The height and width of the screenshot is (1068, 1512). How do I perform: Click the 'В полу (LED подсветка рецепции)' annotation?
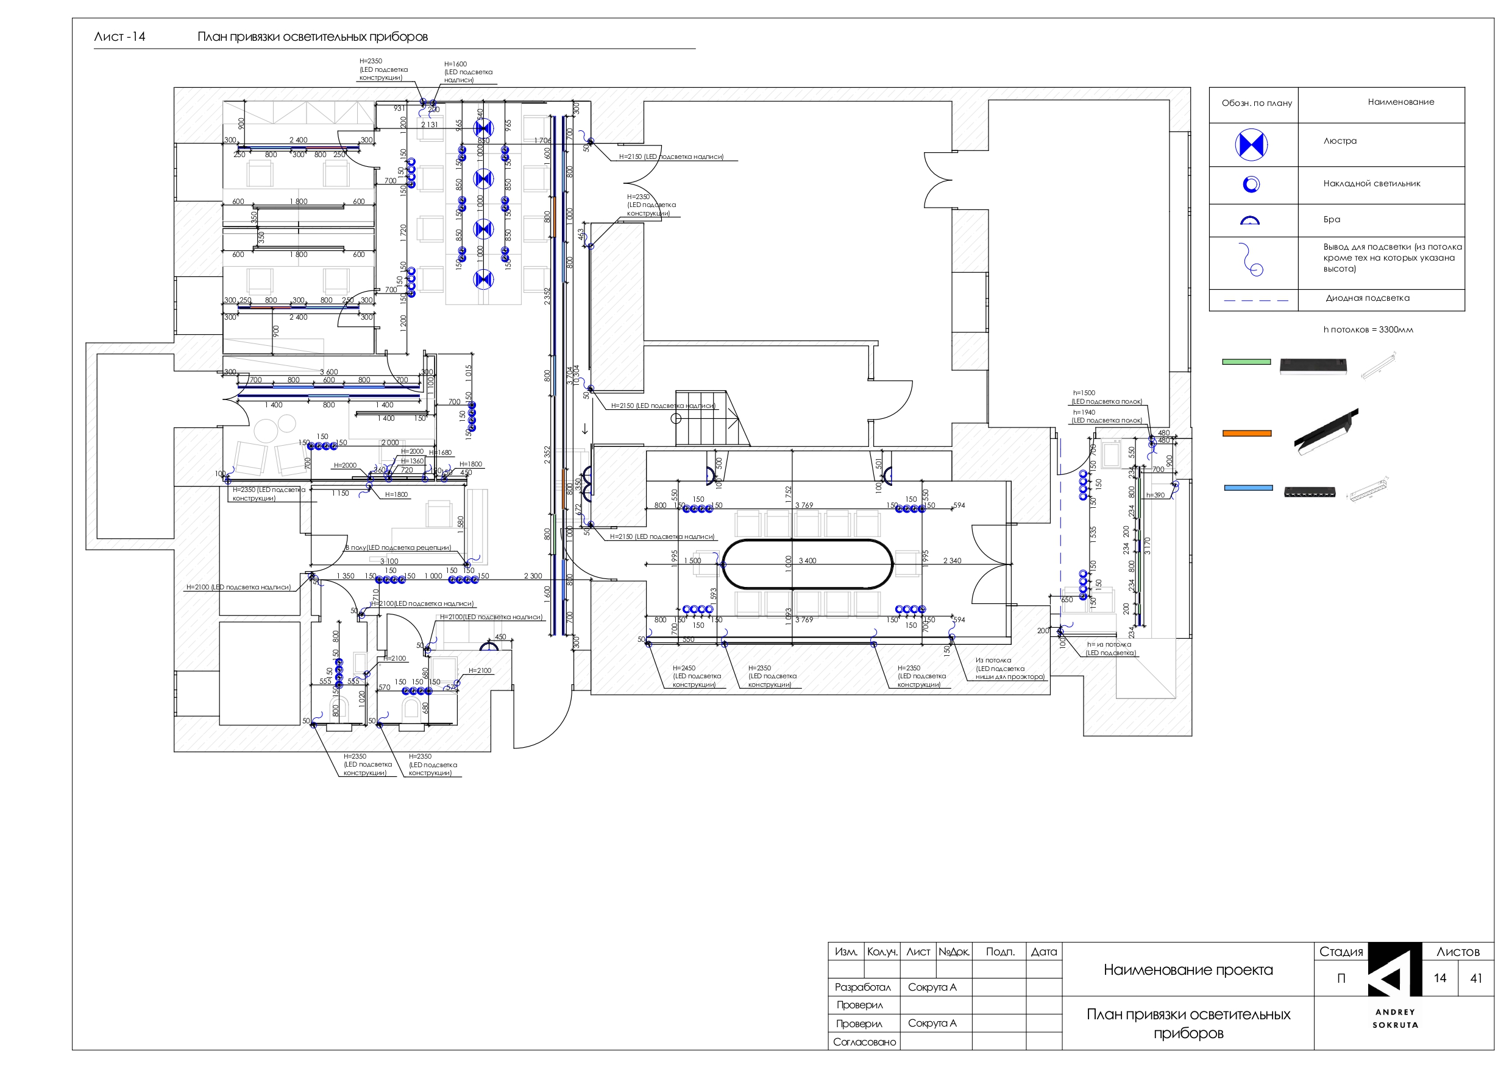pyautogui.click(x=398, y=547)
